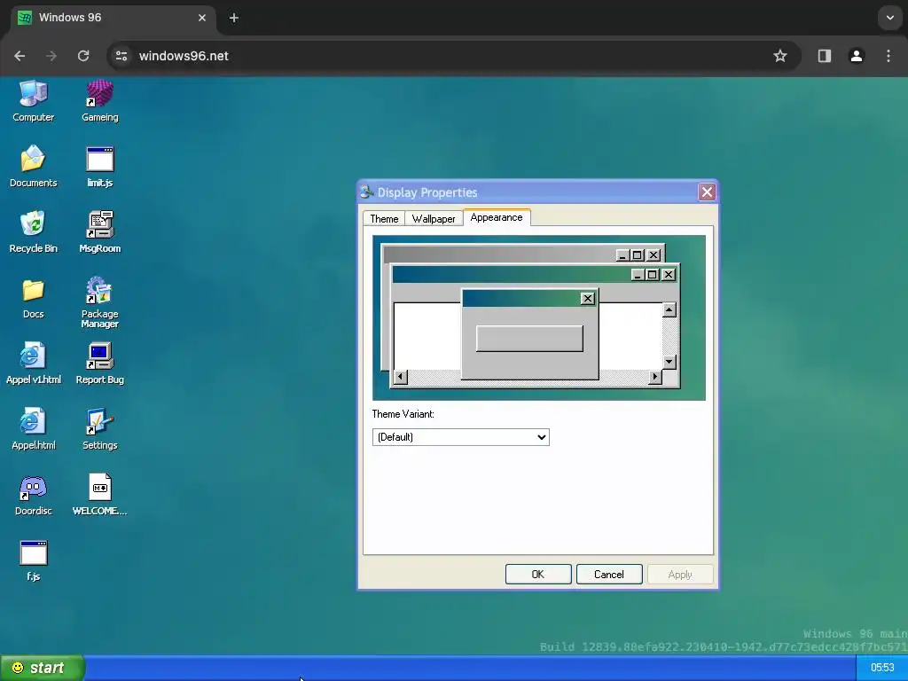Select the Appel v1.html file icon

click(x=33, y=363)
